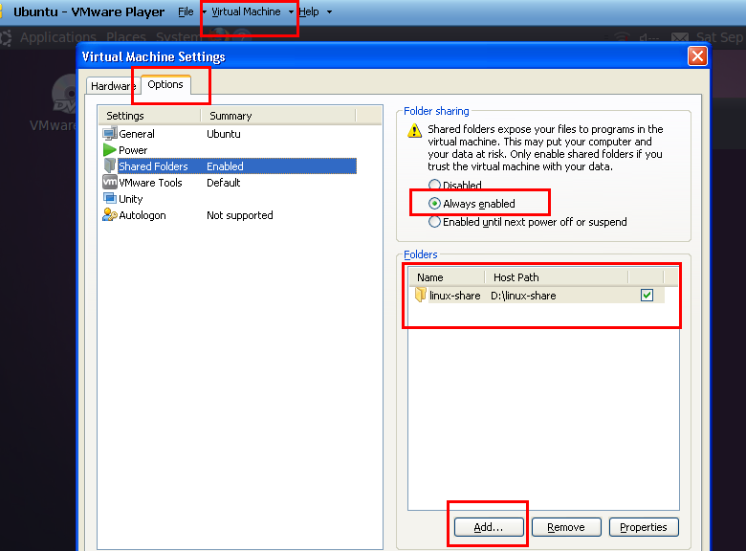
Task: Click the Settings column header
Action: (149, 116)
